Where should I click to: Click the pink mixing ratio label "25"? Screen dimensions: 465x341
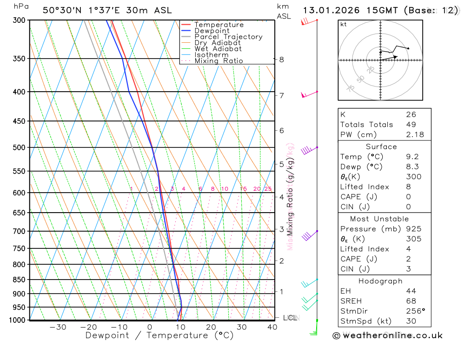(268, 189)
